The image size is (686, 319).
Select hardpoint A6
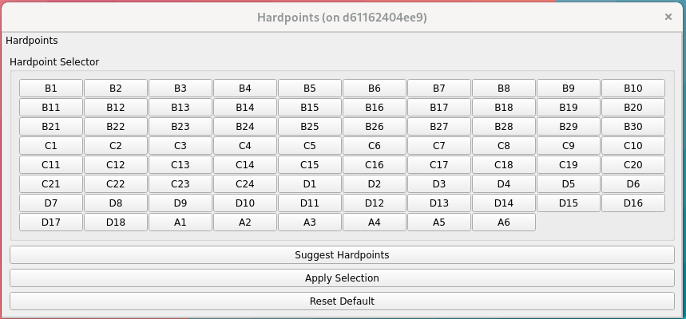pyautogui.click(x=503, y=223)
